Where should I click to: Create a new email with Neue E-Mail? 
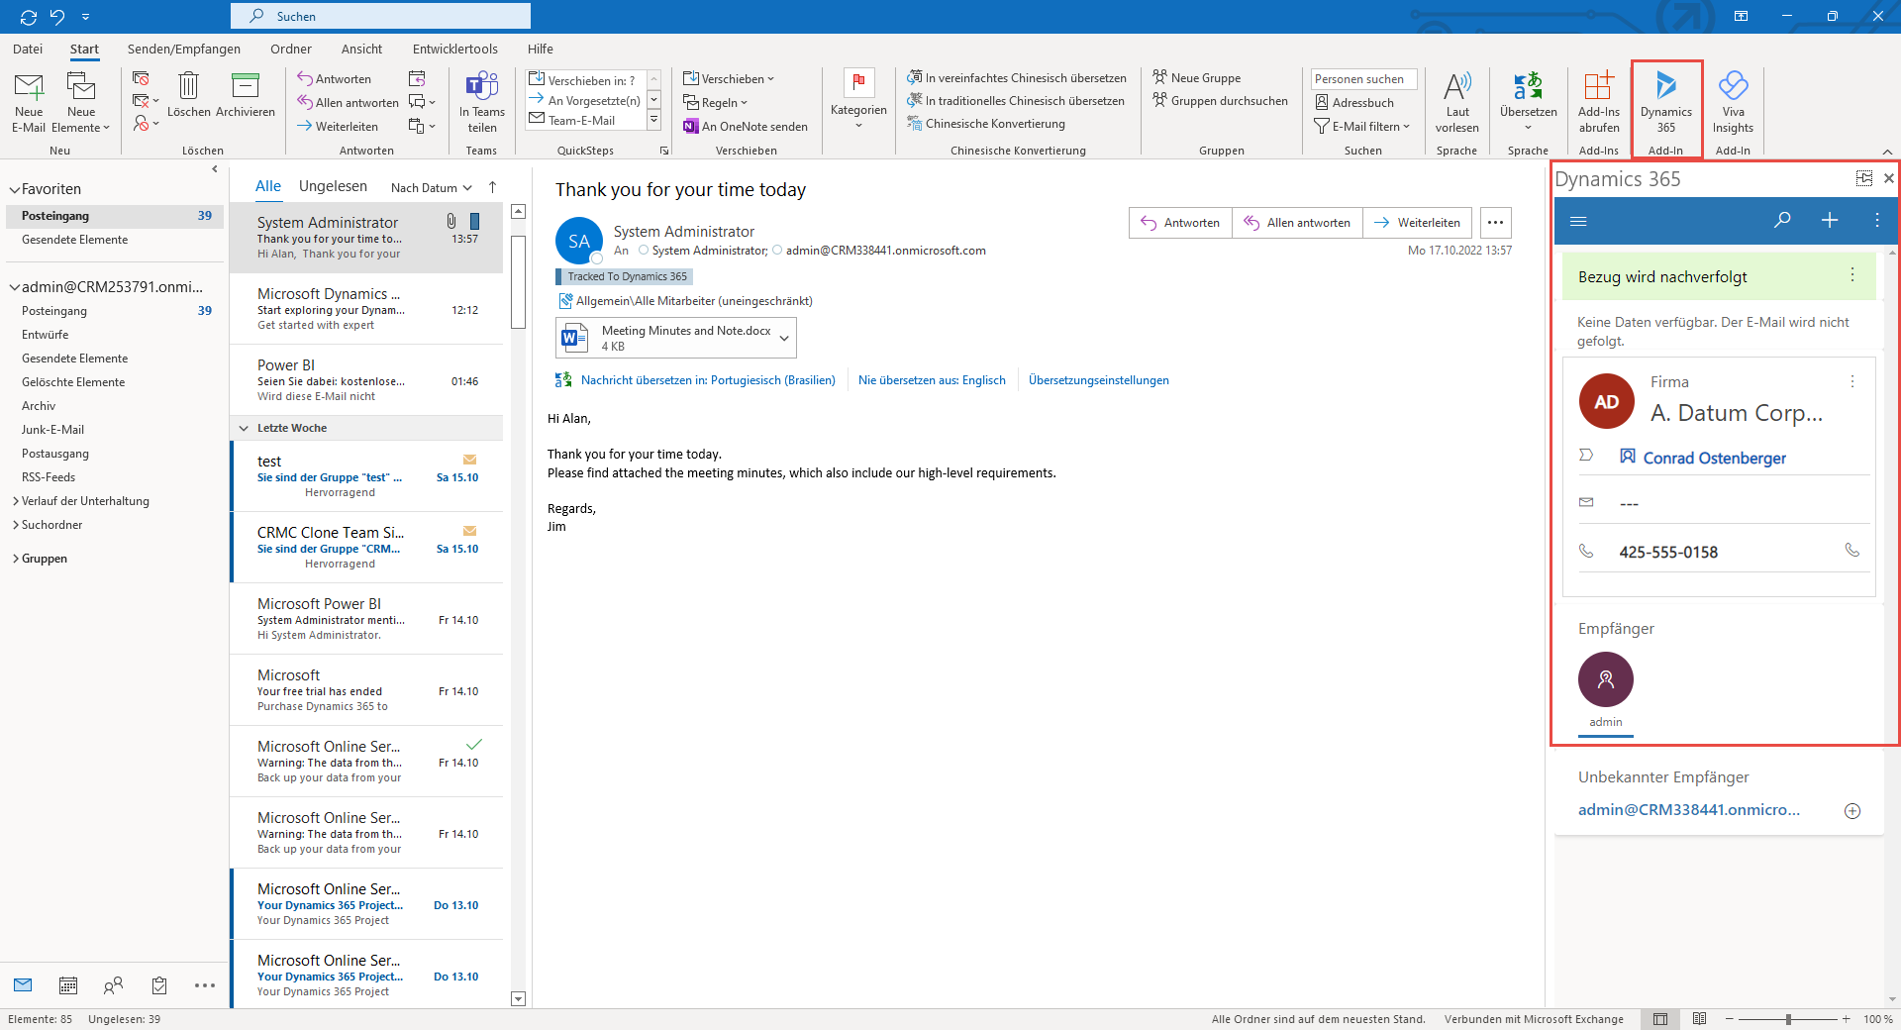29,102
